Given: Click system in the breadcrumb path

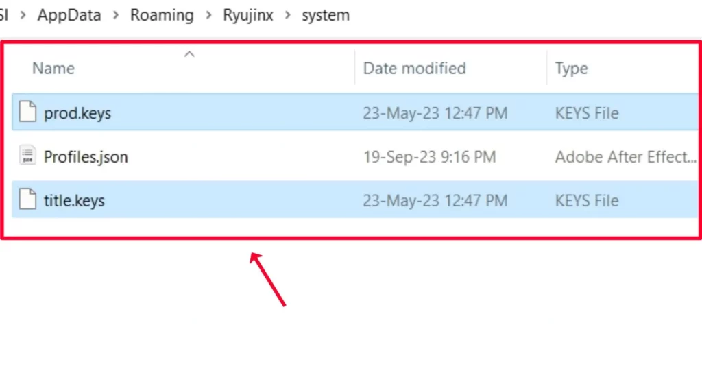Looking at the screenshot, I should (326, 15).
